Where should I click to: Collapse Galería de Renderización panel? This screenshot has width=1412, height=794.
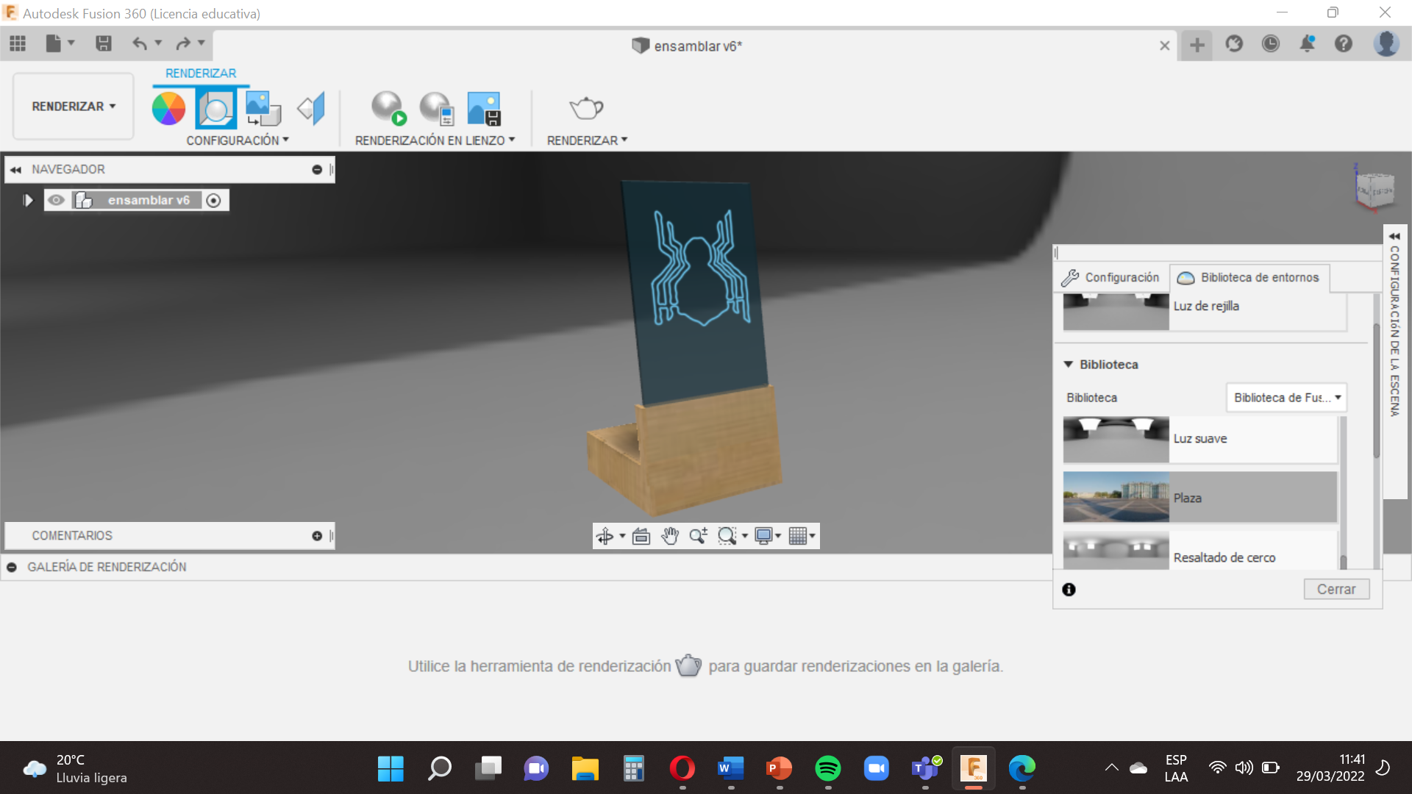click(x=12, y=568)
